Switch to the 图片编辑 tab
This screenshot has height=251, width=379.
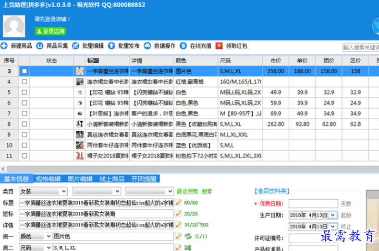[80, 179]
